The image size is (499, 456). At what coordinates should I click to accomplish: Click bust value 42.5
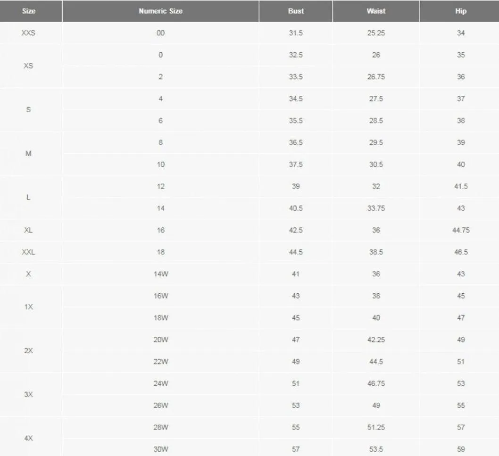(296, 230)
